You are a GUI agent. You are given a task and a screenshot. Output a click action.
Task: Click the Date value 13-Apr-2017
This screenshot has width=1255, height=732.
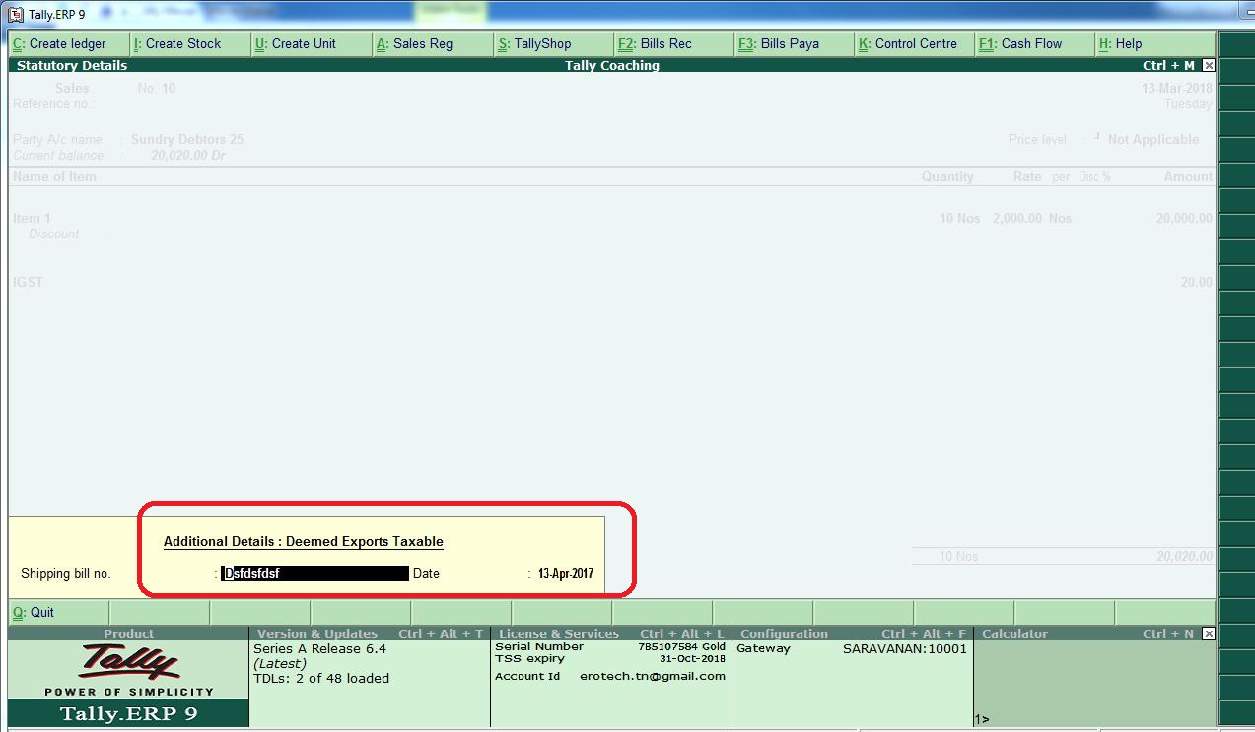[565, 573]
